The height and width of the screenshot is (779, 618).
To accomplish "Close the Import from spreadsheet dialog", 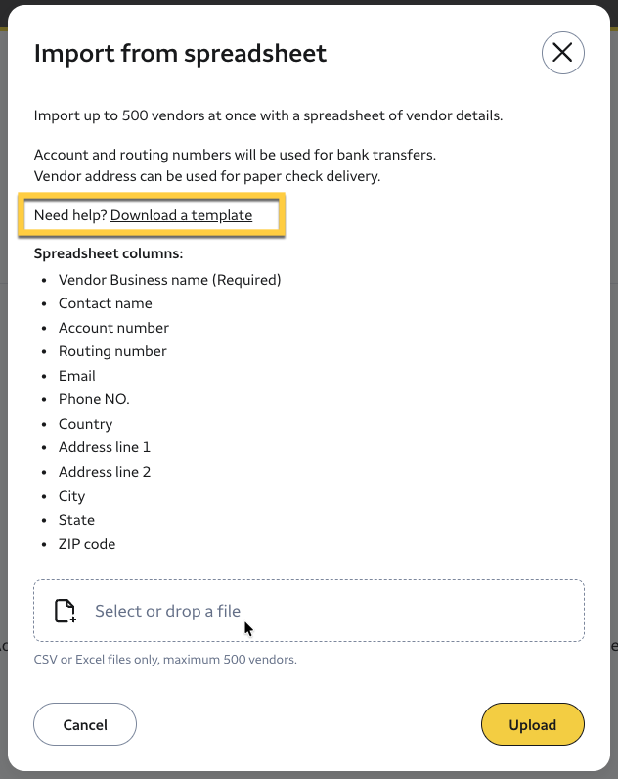I will (562, 53).
